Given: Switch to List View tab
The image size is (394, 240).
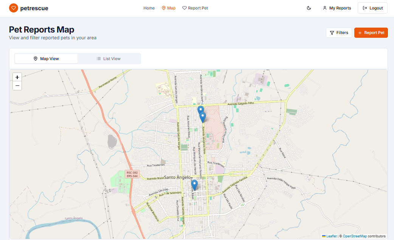Looking at the screenshot, I should click(x=109, y=59).
